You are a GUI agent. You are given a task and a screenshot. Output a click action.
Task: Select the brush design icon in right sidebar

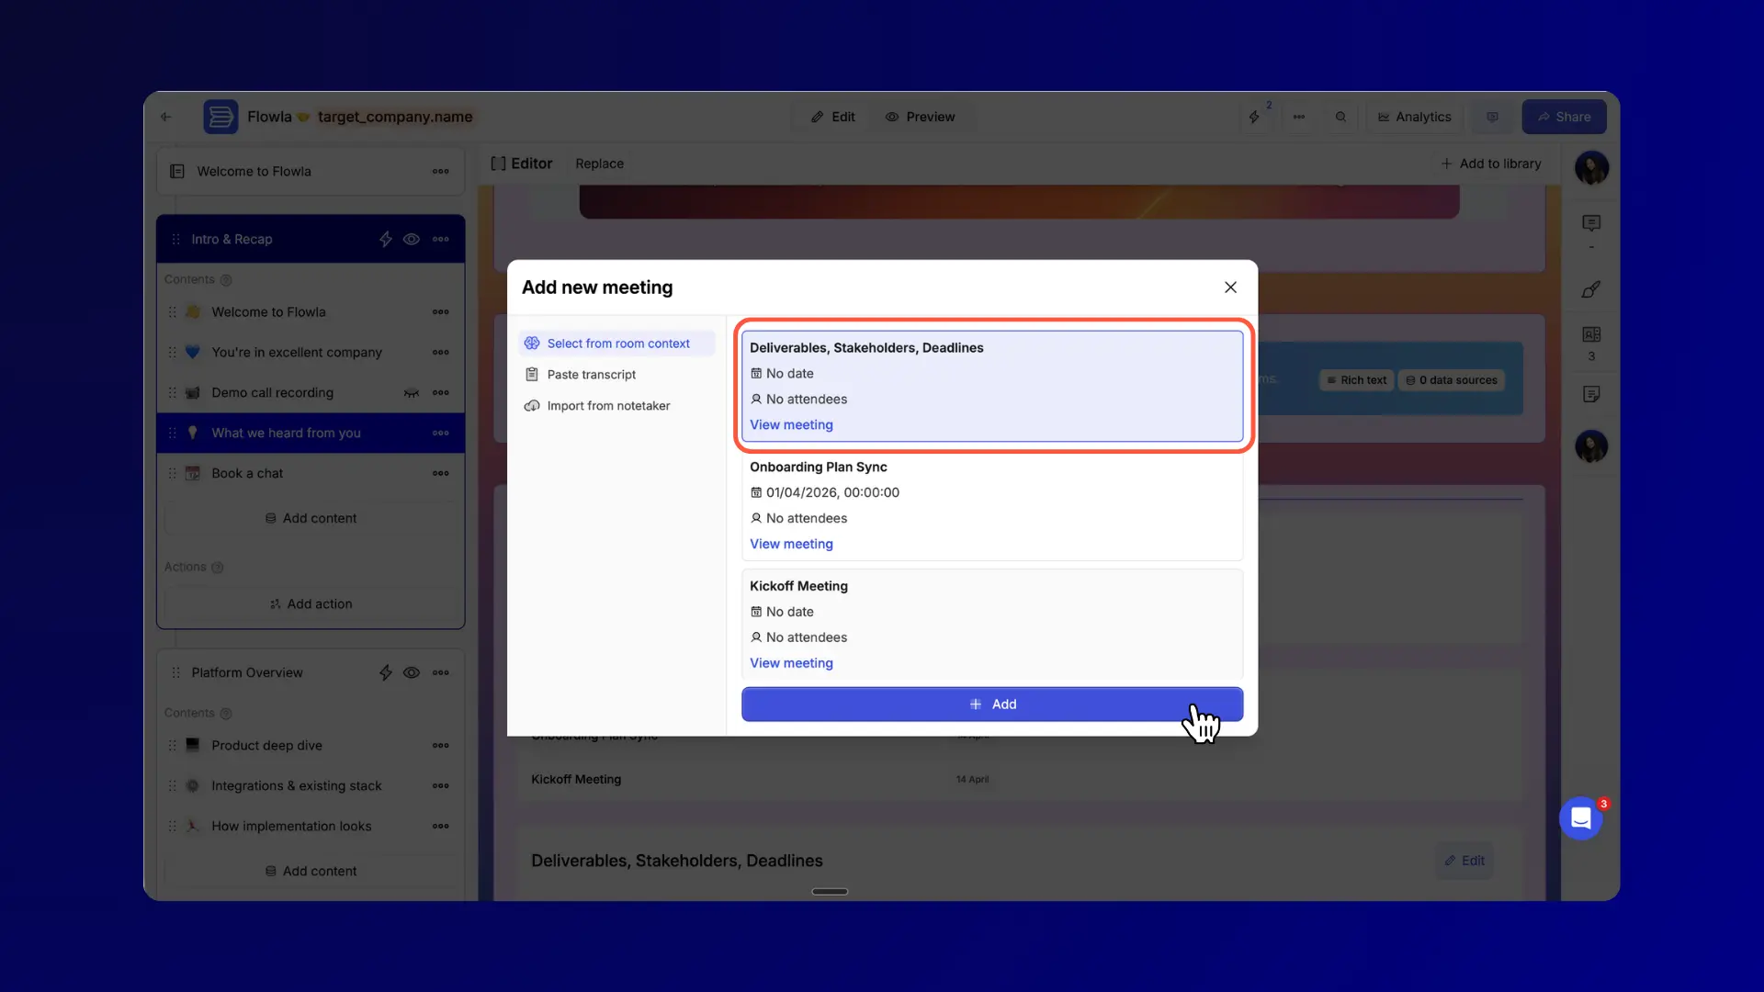(1591, 289)
